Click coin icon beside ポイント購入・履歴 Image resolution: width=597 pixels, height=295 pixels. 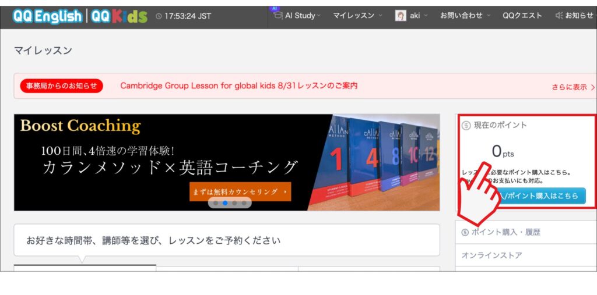(465, 232)
